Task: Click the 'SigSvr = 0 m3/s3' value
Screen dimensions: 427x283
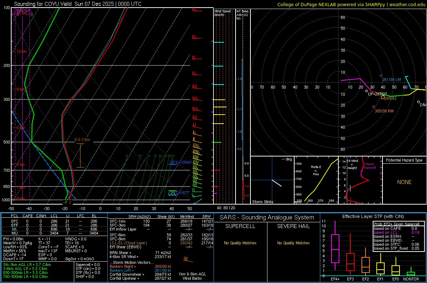Action: click(x=80, y=259)
